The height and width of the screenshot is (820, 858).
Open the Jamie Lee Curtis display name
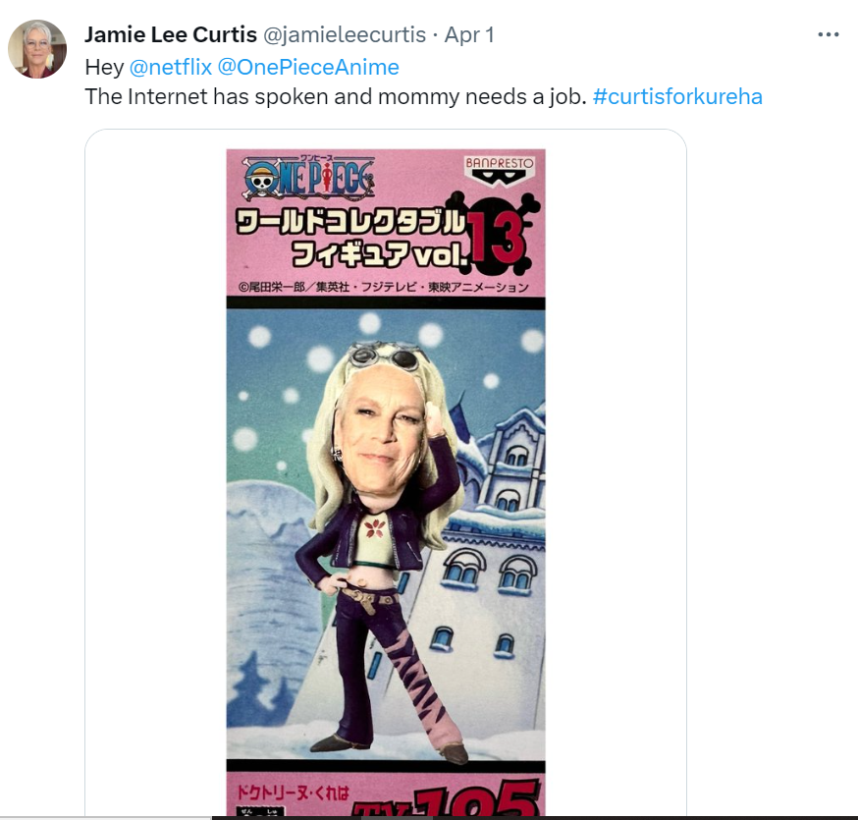171,34
